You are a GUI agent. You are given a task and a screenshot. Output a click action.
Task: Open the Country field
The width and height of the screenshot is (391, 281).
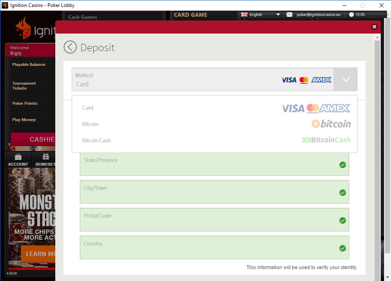pos(215,247)
